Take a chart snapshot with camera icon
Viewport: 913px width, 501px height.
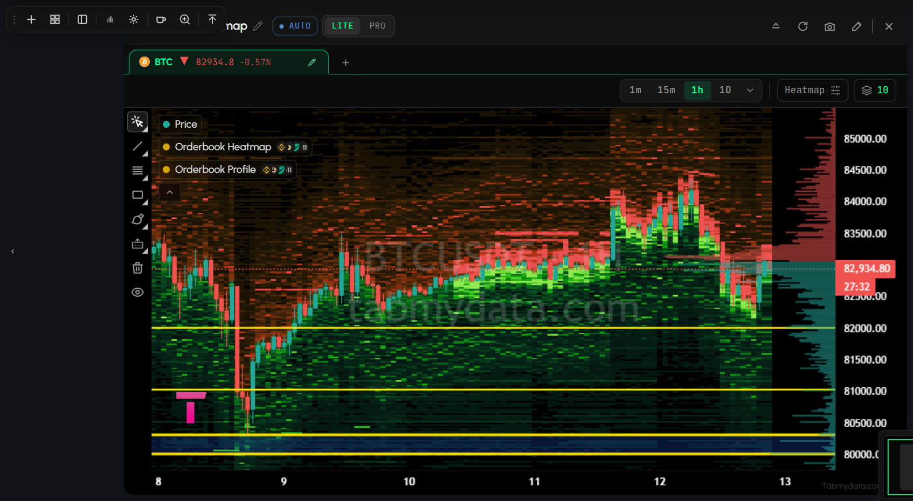click(830, 26)
